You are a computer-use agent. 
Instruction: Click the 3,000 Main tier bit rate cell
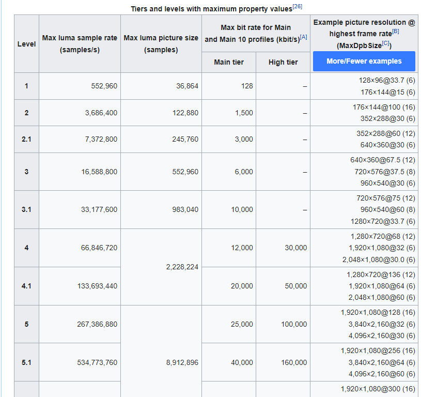(229, 139)
